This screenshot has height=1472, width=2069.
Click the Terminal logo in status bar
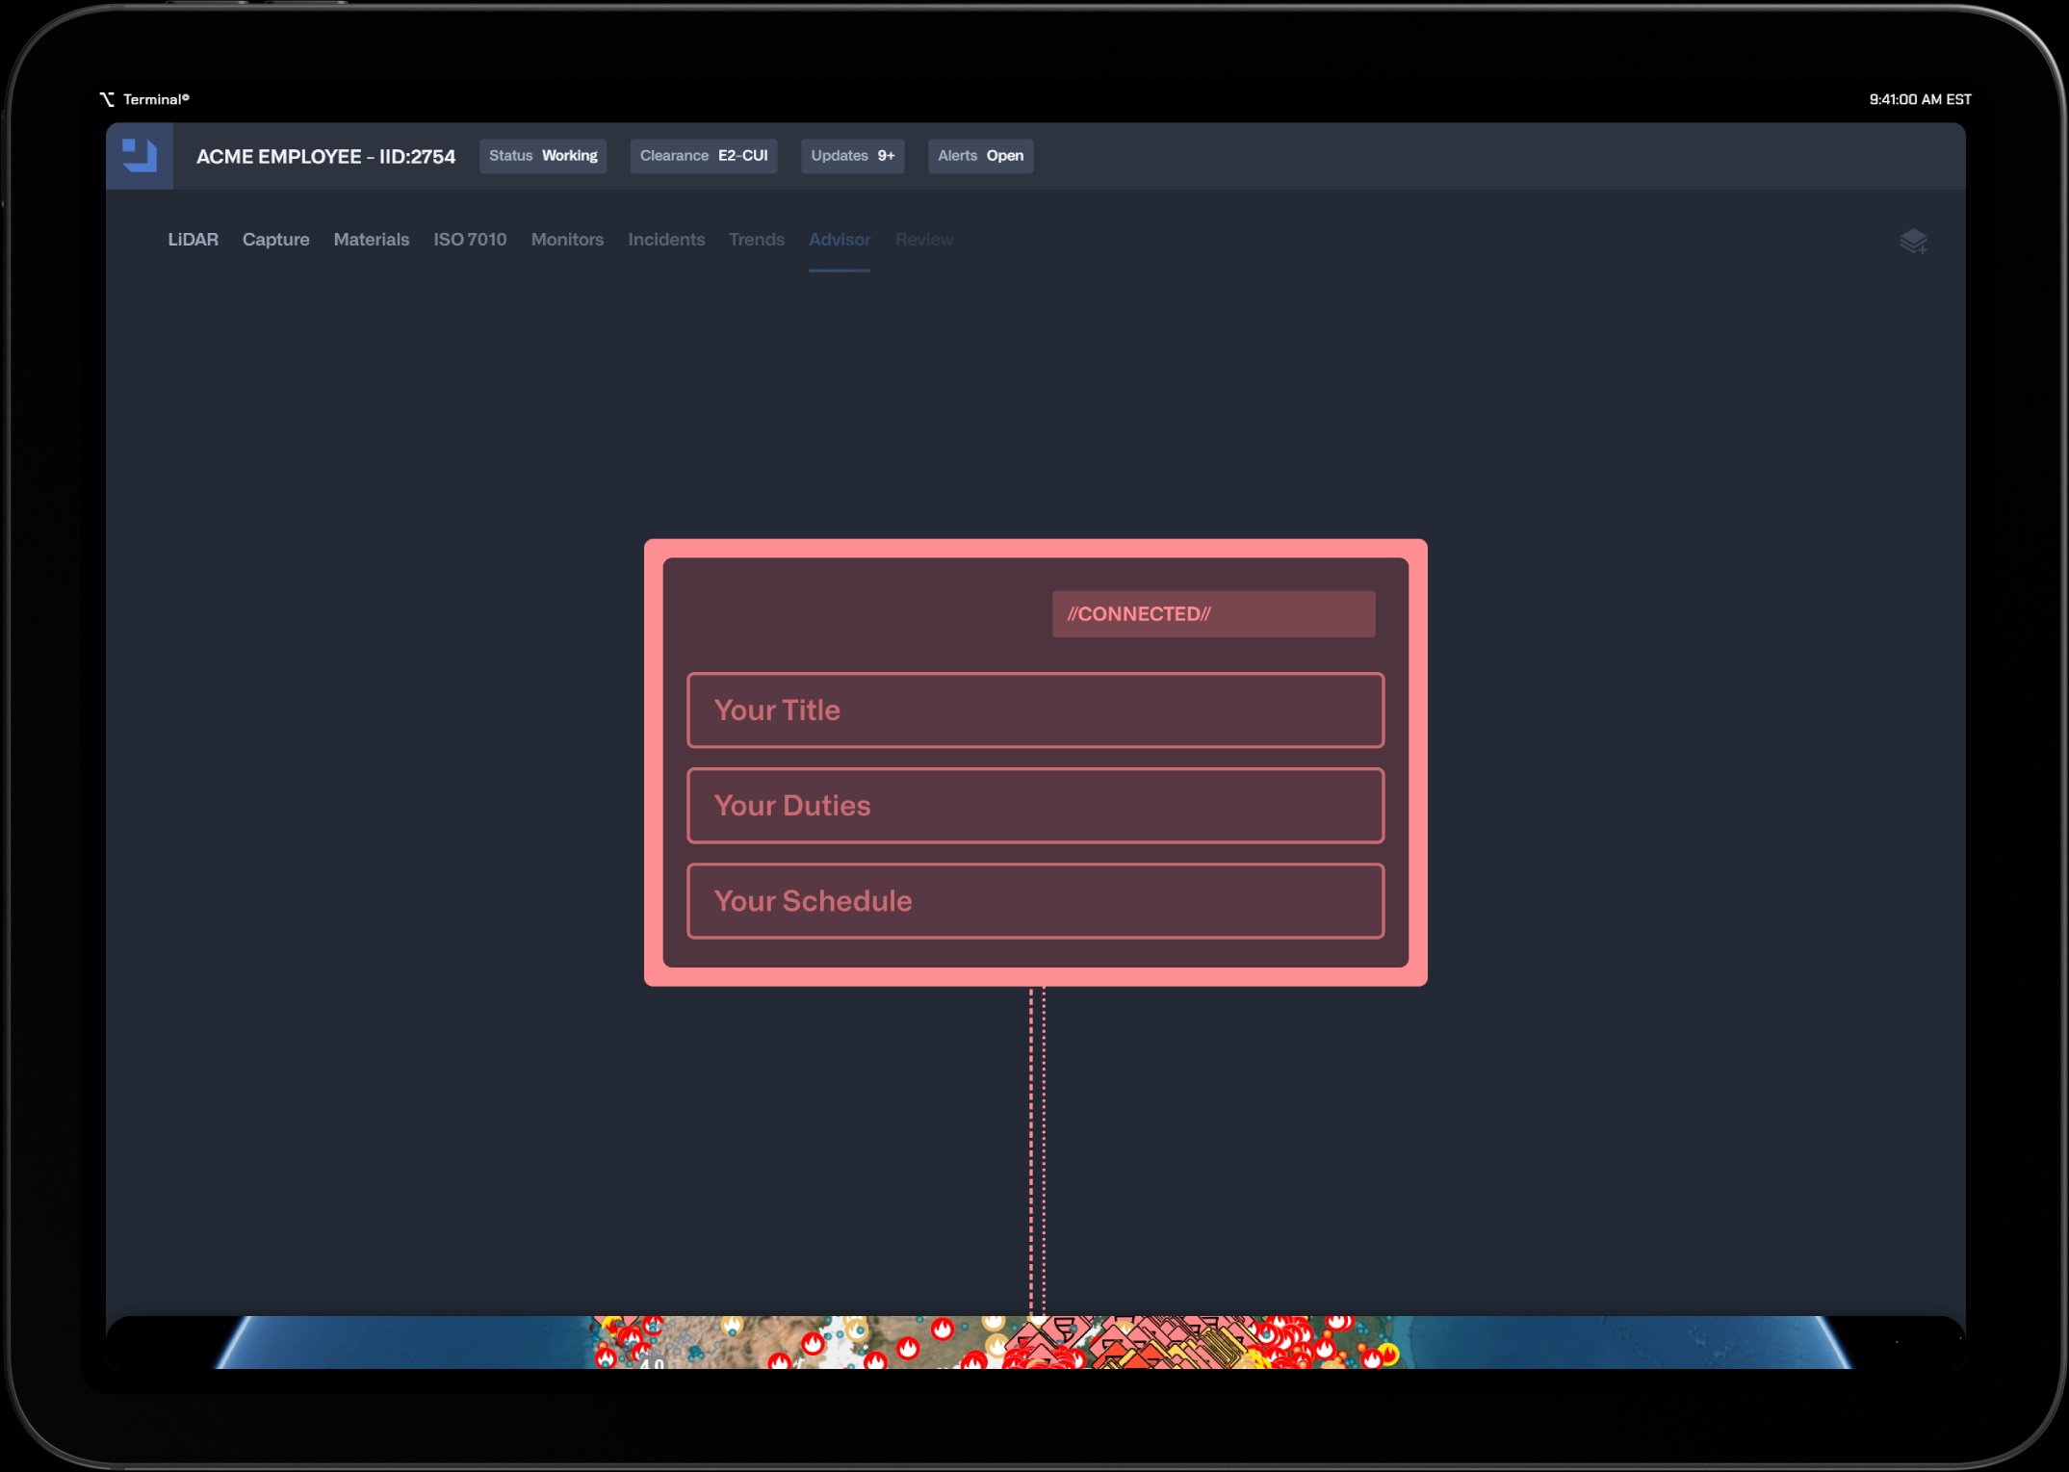point(144,99)
